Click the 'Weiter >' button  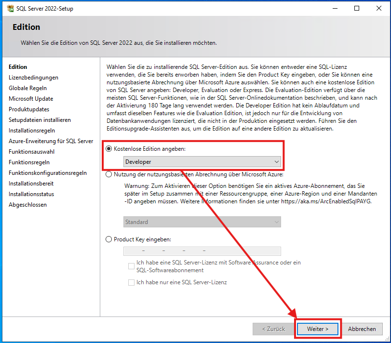click(x=317, y=329)
